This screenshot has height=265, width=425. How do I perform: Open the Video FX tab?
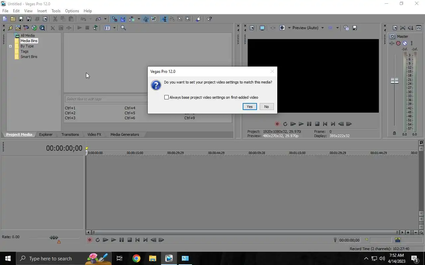click(x=94, y=134)
